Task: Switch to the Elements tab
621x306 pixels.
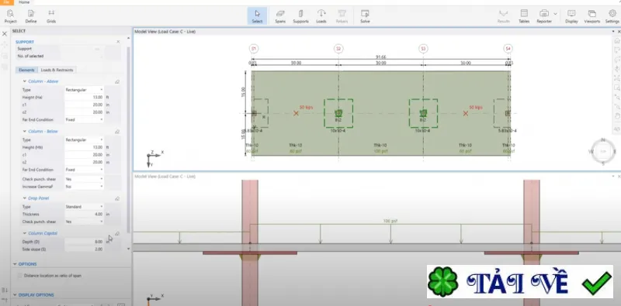Action: click(26, 70)
